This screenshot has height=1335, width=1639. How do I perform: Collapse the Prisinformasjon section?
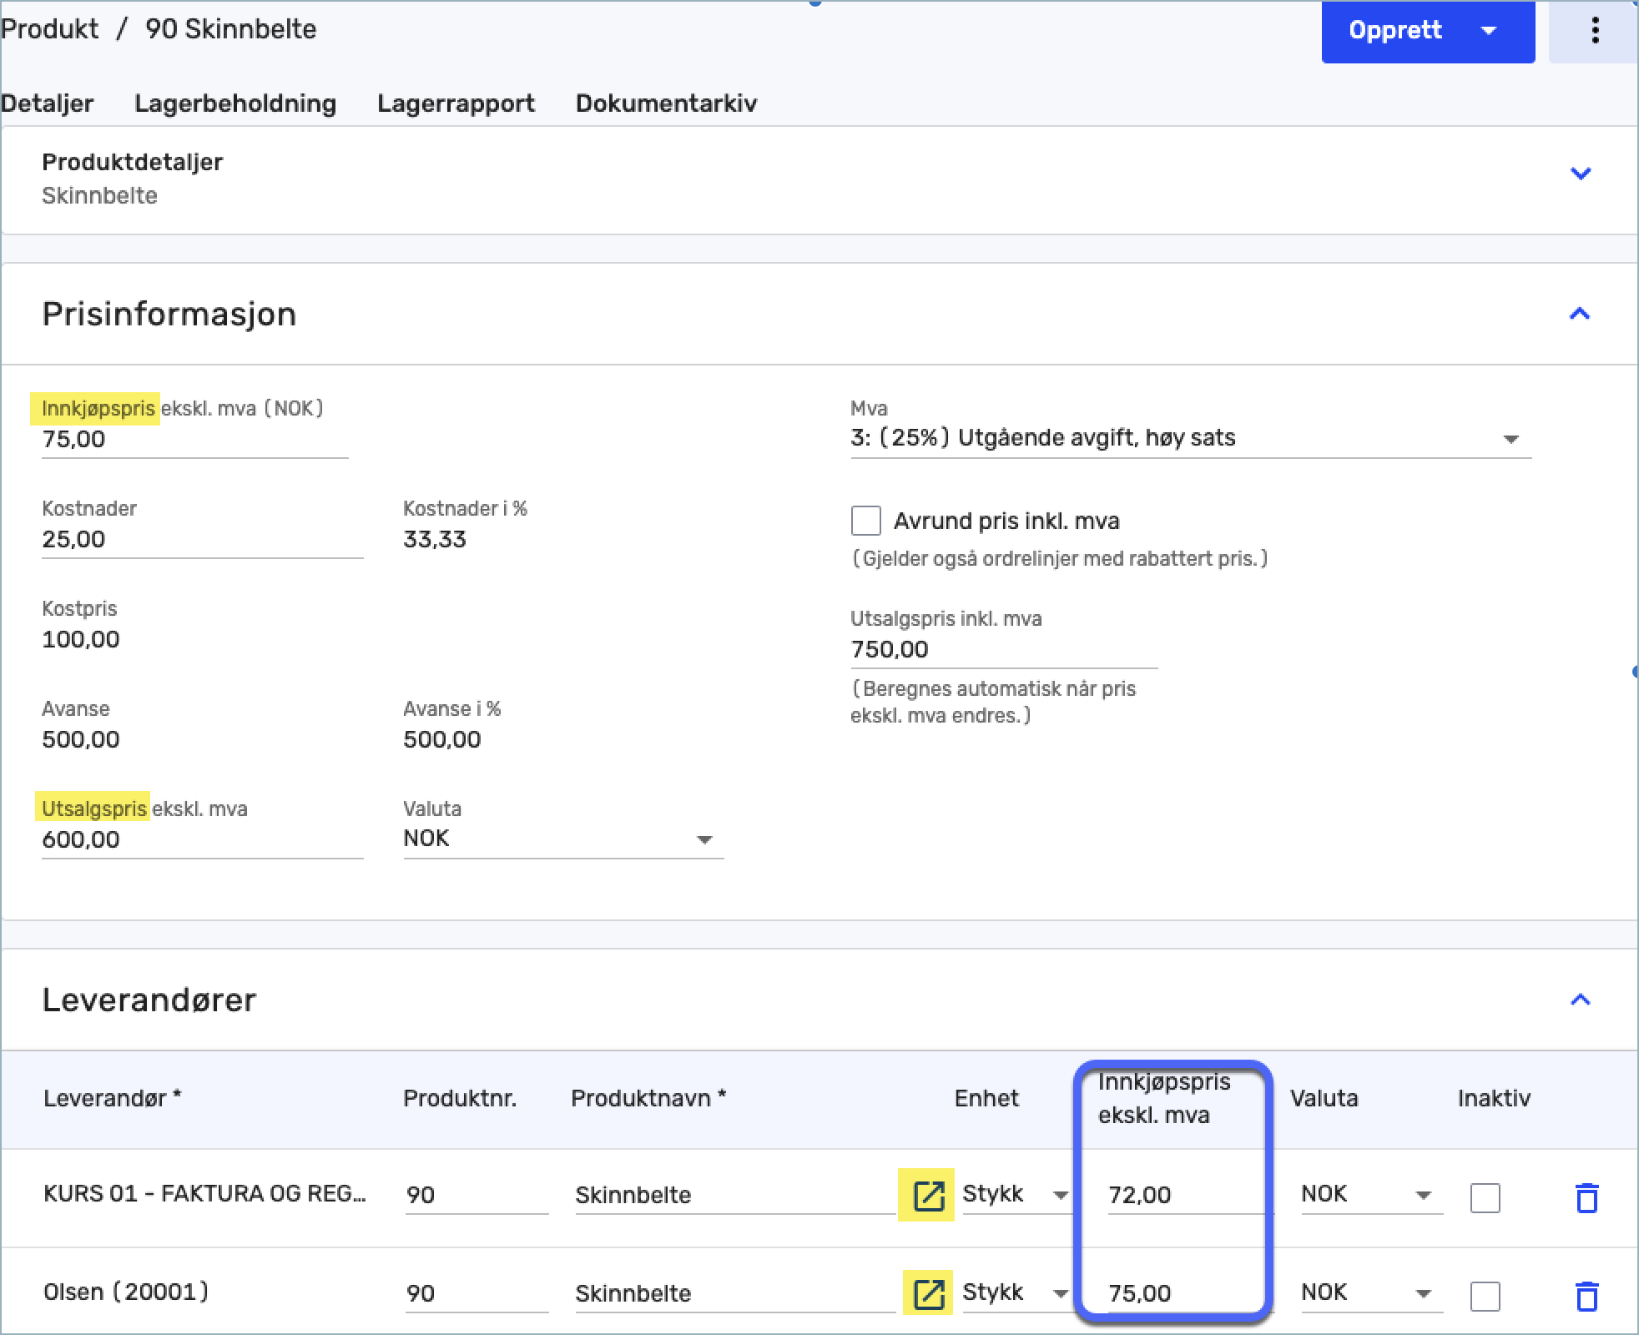click(1579, 314)
